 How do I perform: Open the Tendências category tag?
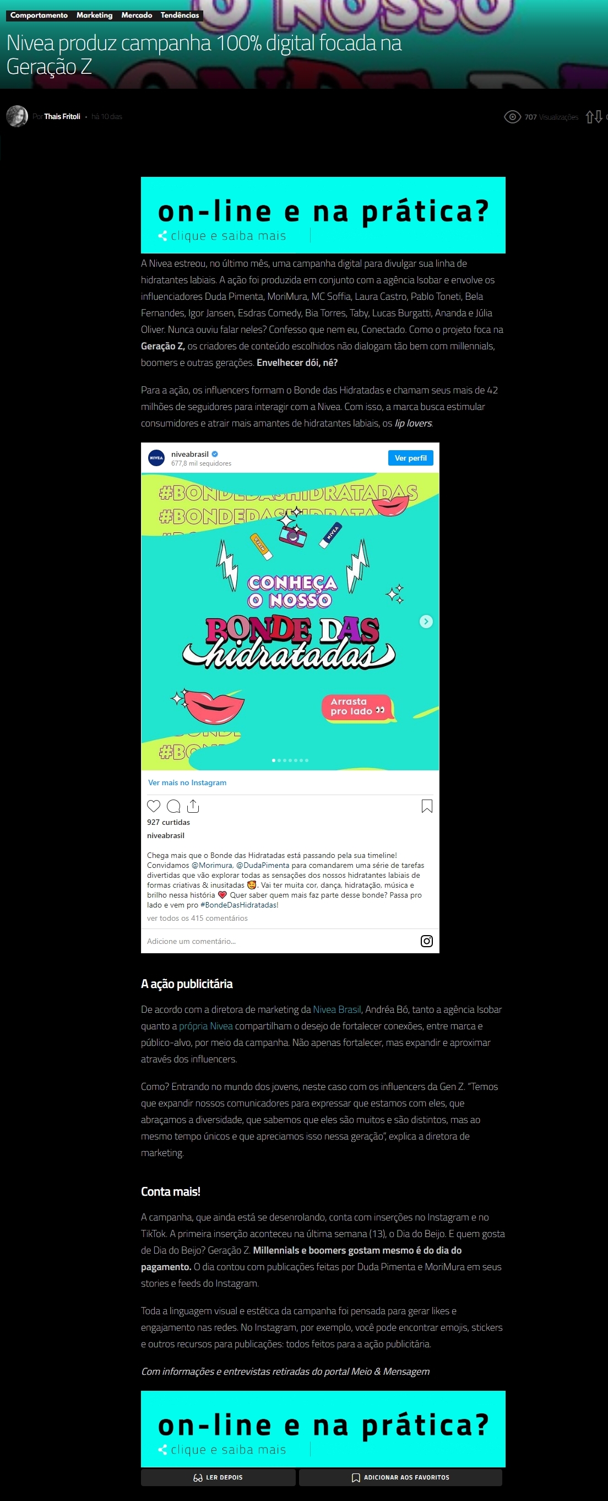pyautogui.click(x=180, y=15)
